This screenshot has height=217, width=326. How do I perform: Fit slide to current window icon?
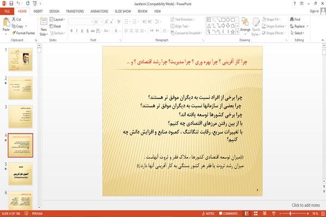tap(323, 213)
